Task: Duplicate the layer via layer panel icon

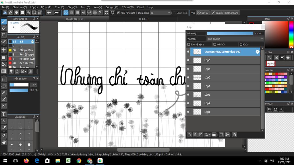Action: [x=221, y=135]
